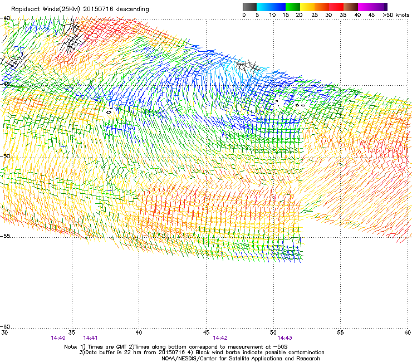The height and width of the screenshot is (362, 412).
Task: Click the '25' legend tick label
Action: 315,15
